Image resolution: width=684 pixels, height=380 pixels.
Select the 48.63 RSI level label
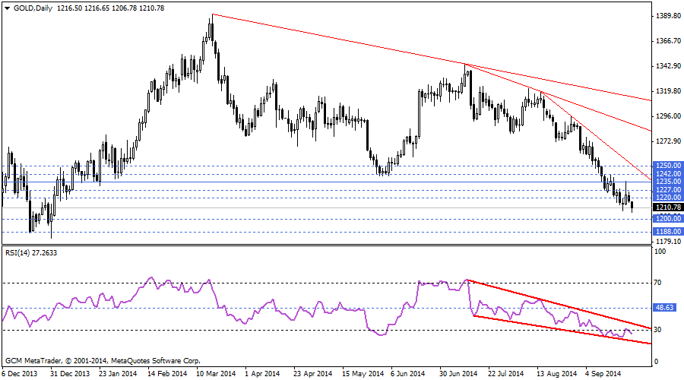(x=667, y=308)
